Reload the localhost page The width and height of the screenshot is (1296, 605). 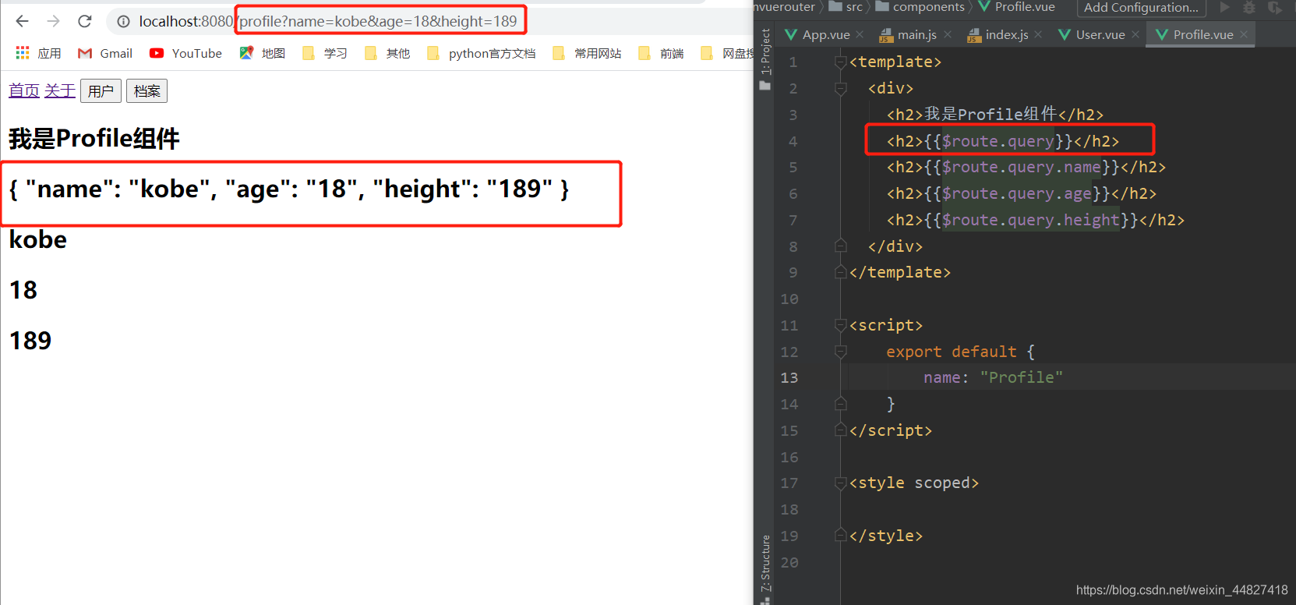coord(85,21)
